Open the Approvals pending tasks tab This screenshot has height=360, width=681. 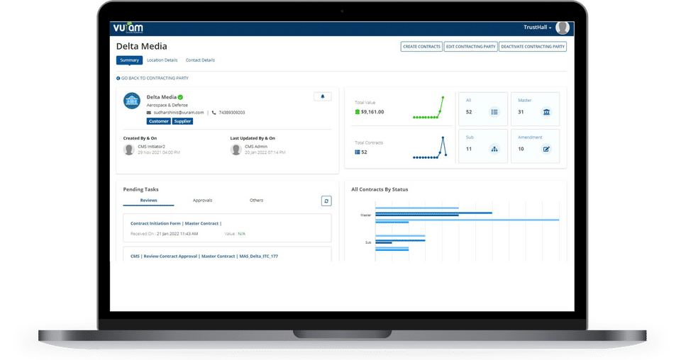pyautogui.click(x=202, y=201)
